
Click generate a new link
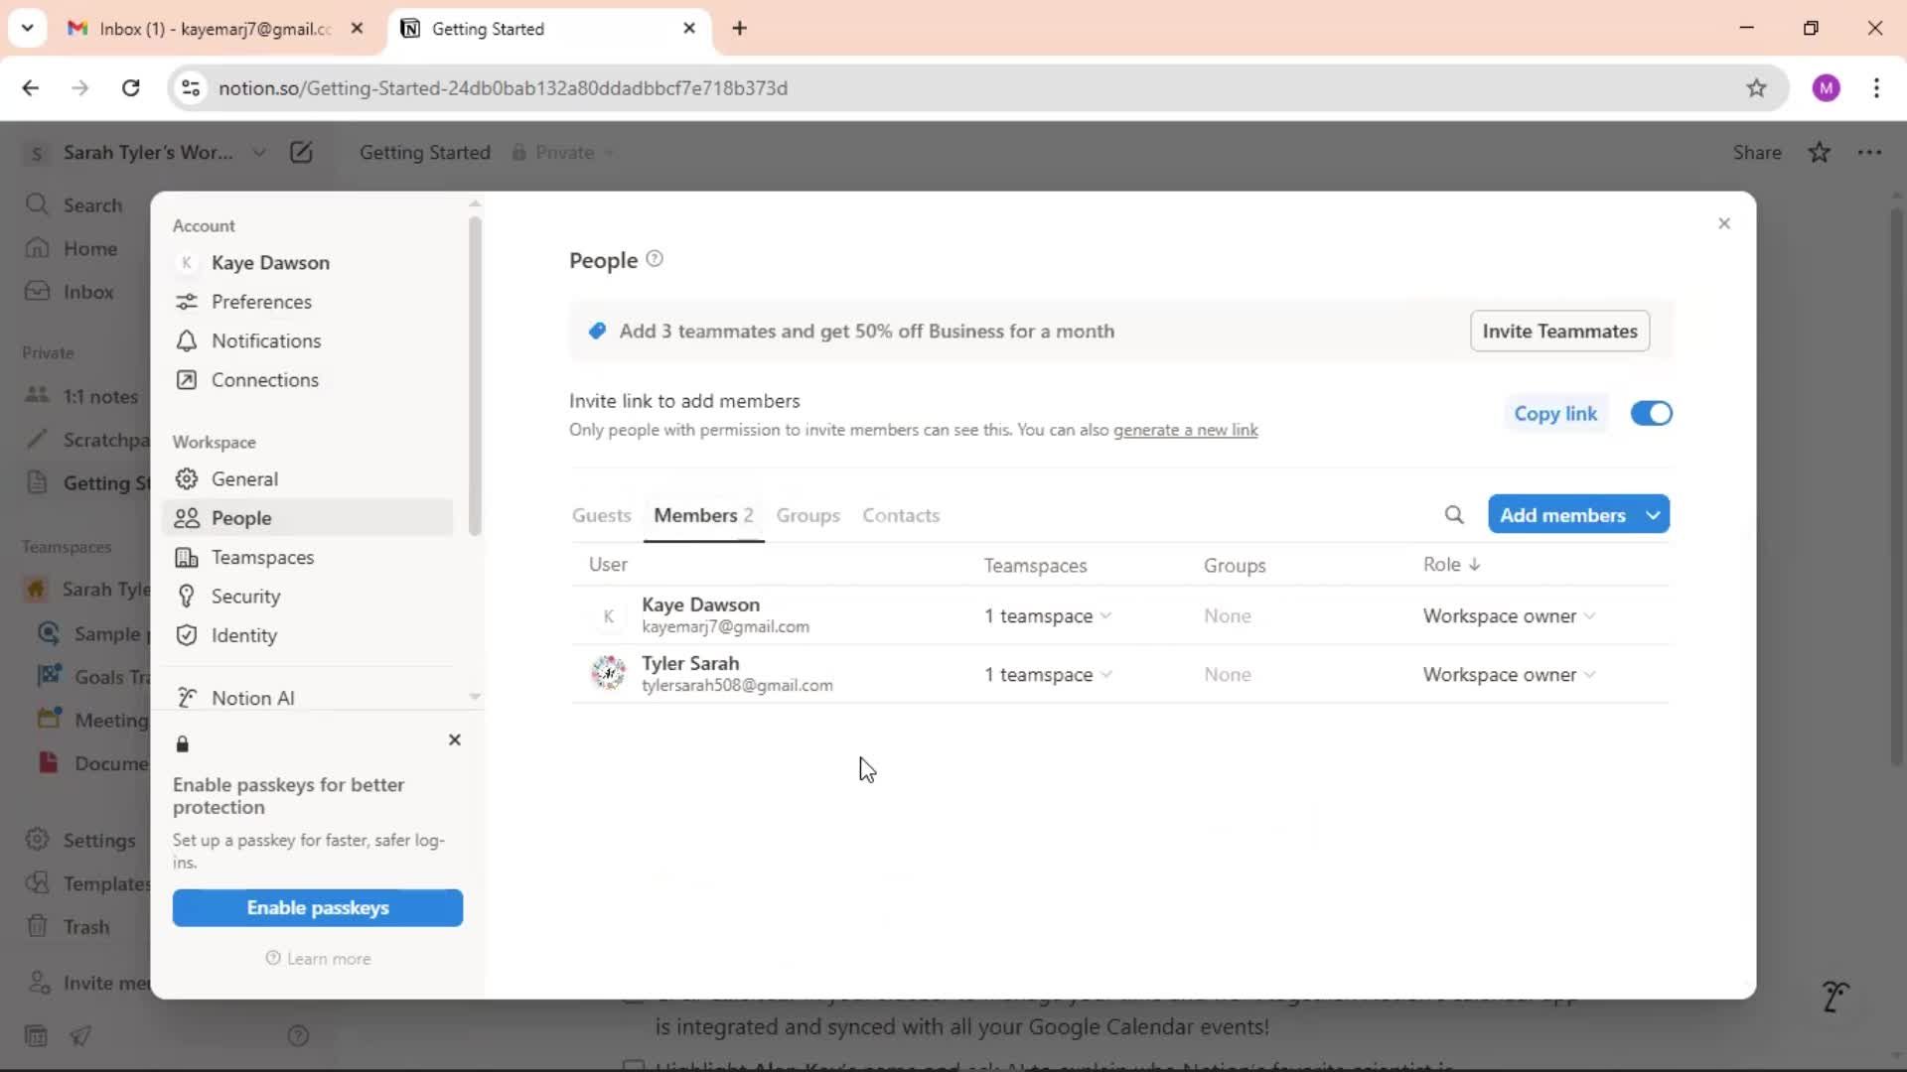[1185, 430]
